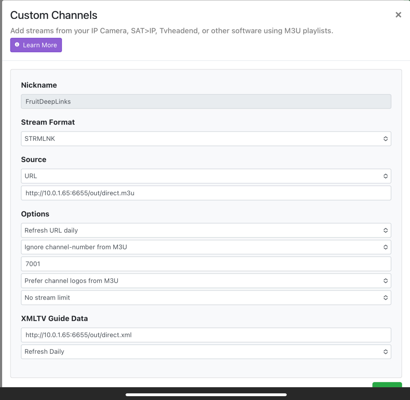Expand the Source URL type dropdown
This screenshot has width=410, height=400.
tap(206, 176)
